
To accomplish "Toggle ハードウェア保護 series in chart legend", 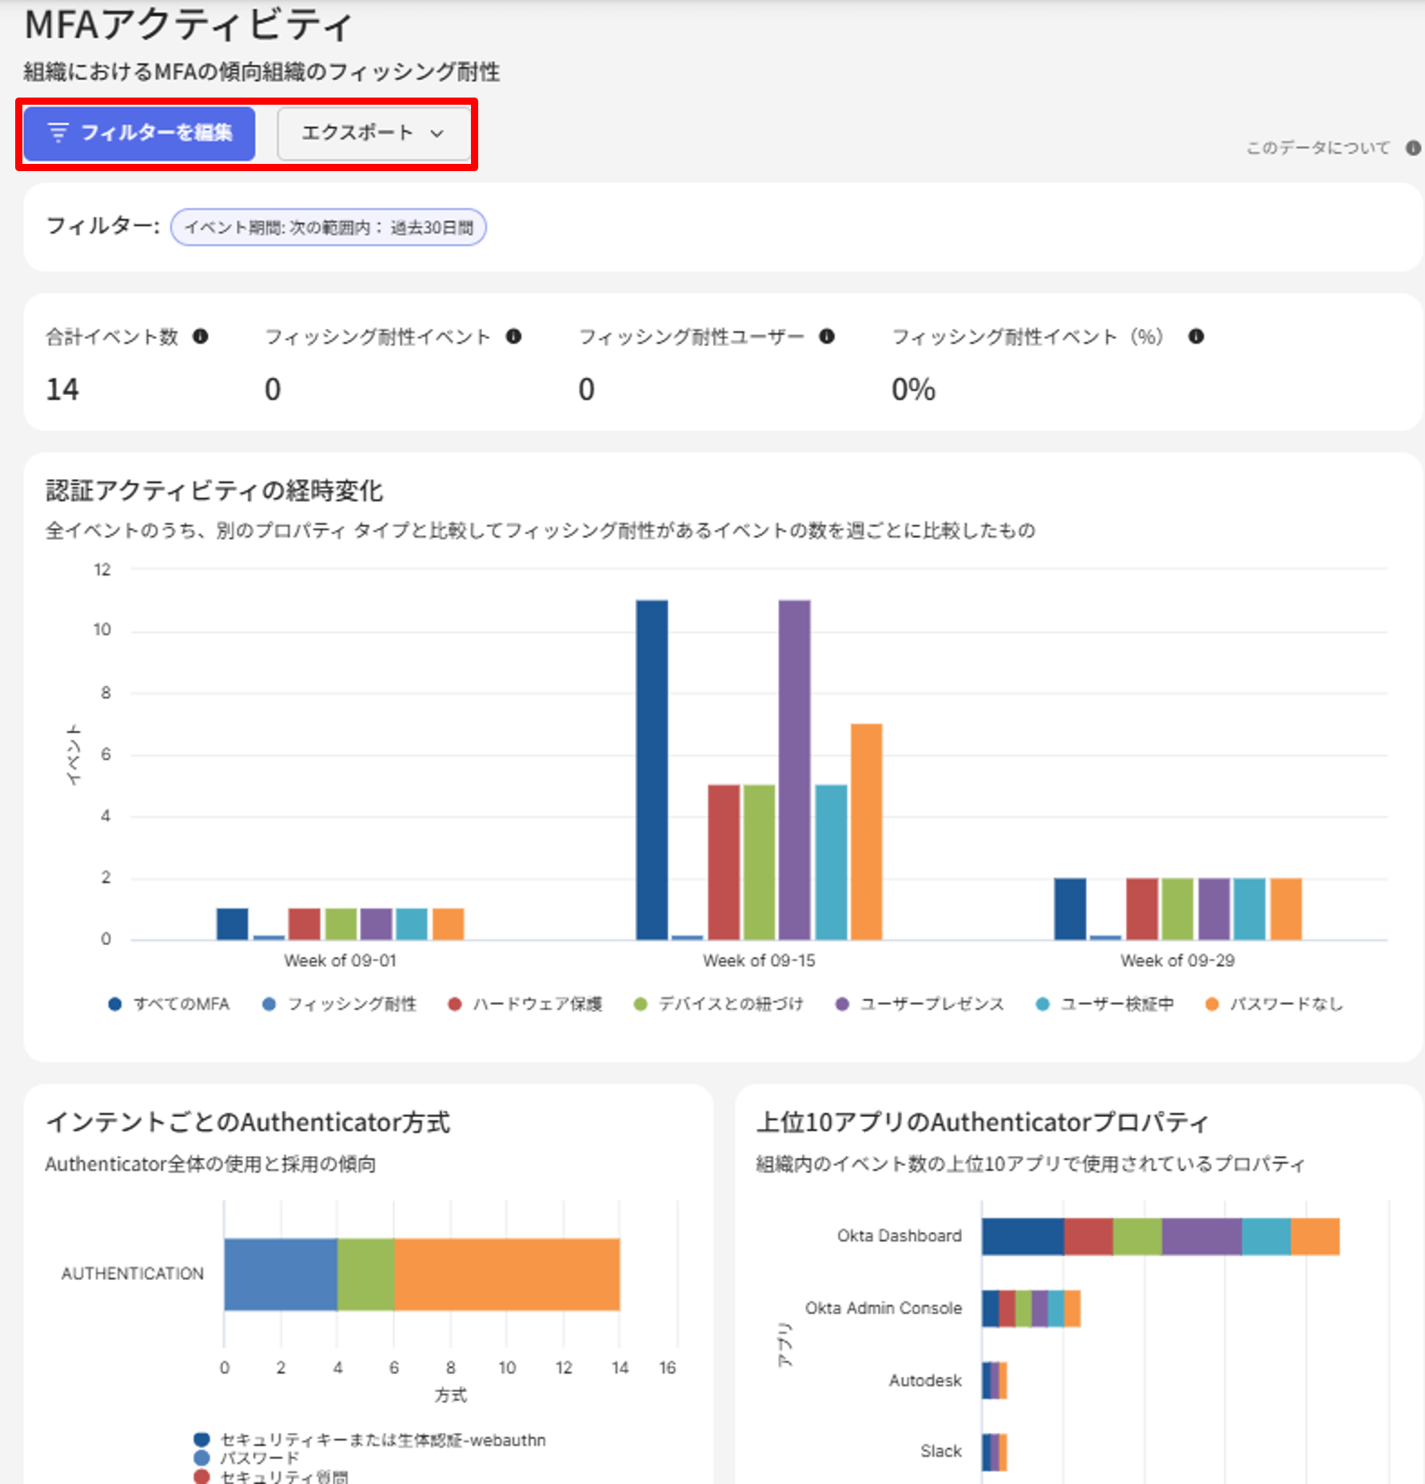I will coord(525,1004).
